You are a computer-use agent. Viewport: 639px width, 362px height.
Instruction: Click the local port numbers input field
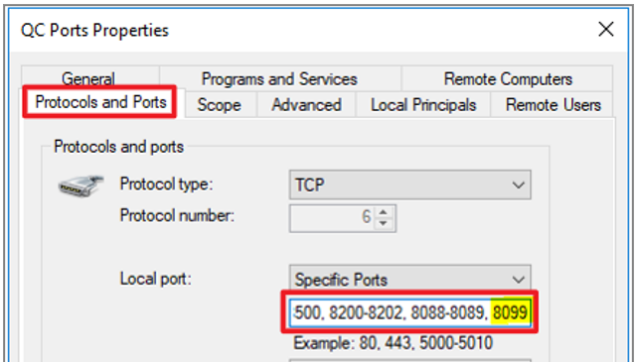coord(410,312)
